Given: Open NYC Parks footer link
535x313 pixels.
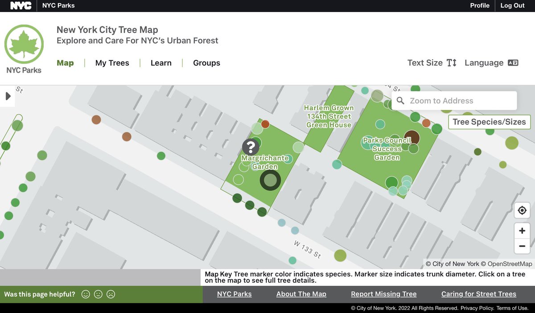Looking at the screenshot, I should [x=235, y=294].
